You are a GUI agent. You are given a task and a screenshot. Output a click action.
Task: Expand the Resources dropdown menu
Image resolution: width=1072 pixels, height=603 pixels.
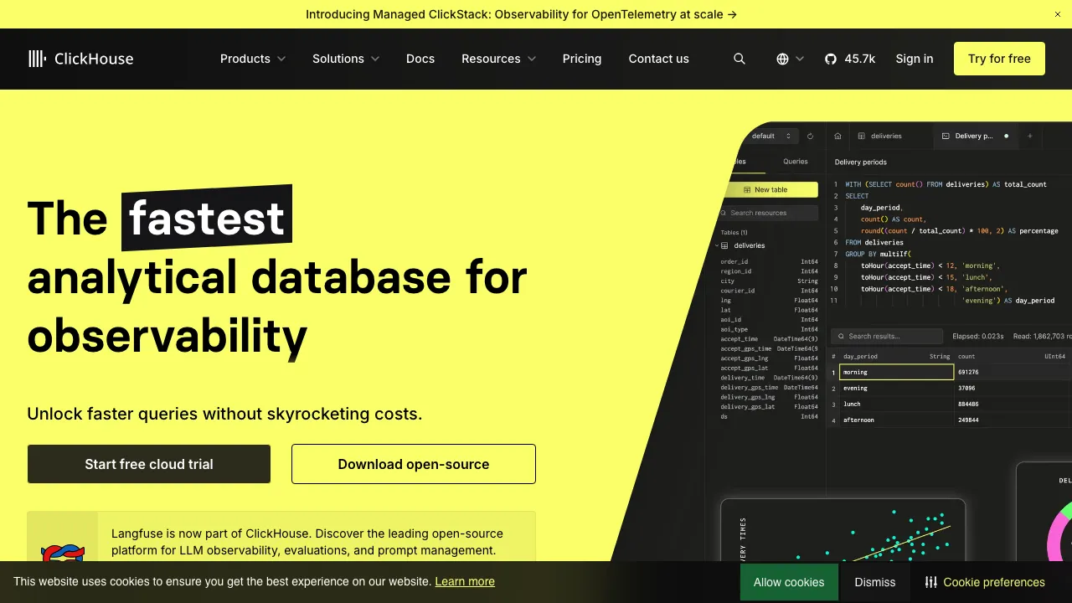point(498,59)
